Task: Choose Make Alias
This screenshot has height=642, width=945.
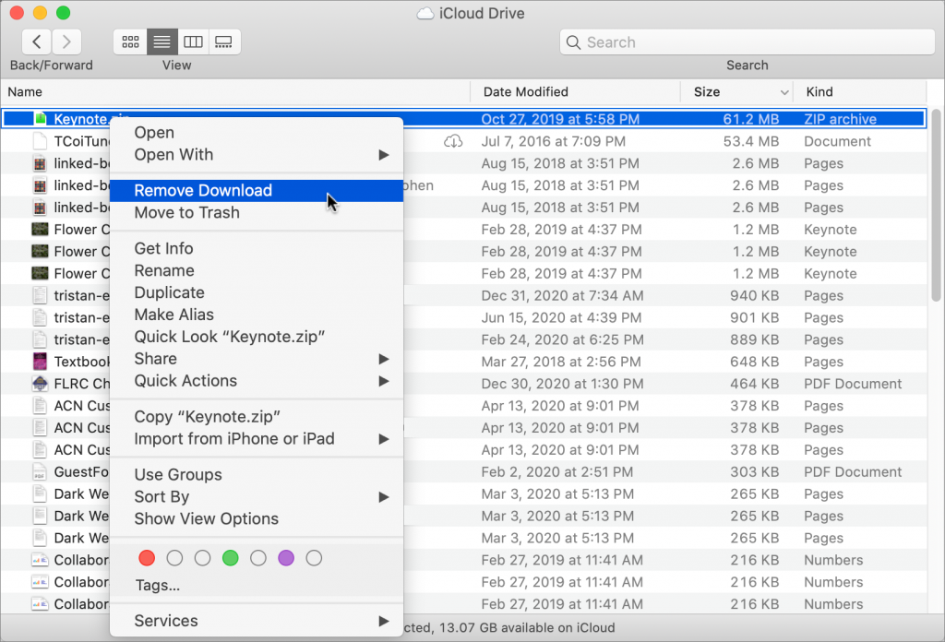Action: tap(257, 315)
